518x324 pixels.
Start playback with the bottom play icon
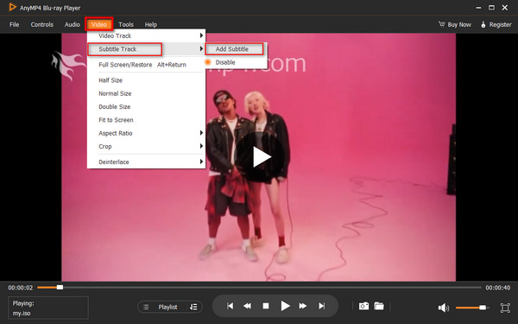tap(285, 306)
